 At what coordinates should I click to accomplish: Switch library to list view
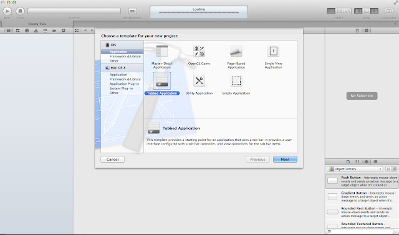[x=395, y=169]
